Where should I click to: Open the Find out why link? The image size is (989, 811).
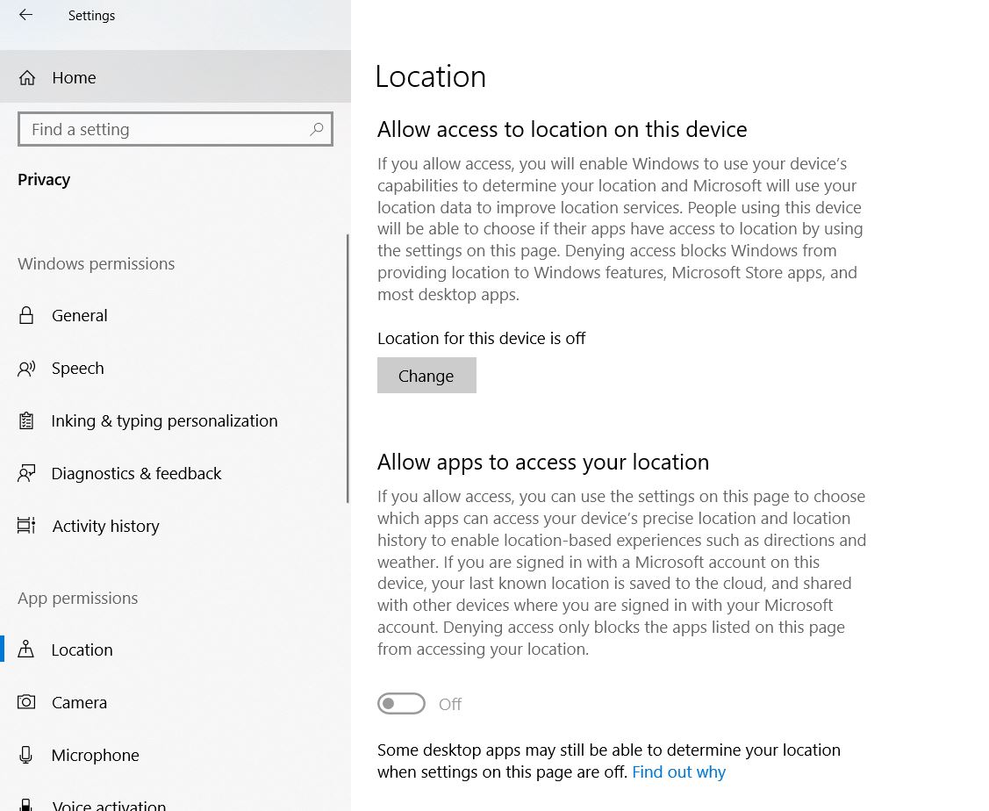point(678,772)
